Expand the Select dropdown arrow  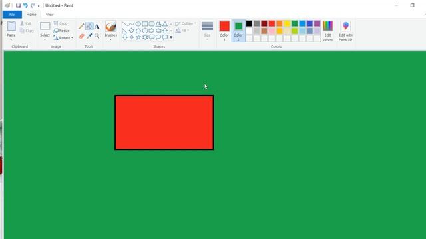tap(45, 40)
